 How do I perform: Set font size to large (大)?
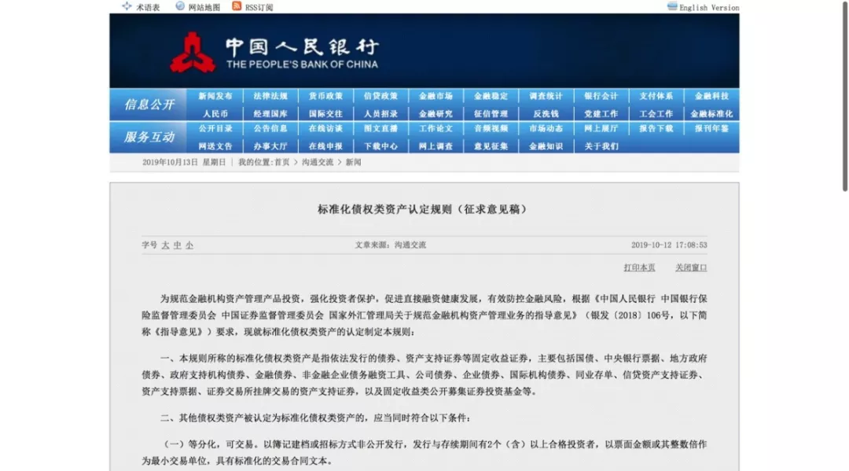pos(165,245)
